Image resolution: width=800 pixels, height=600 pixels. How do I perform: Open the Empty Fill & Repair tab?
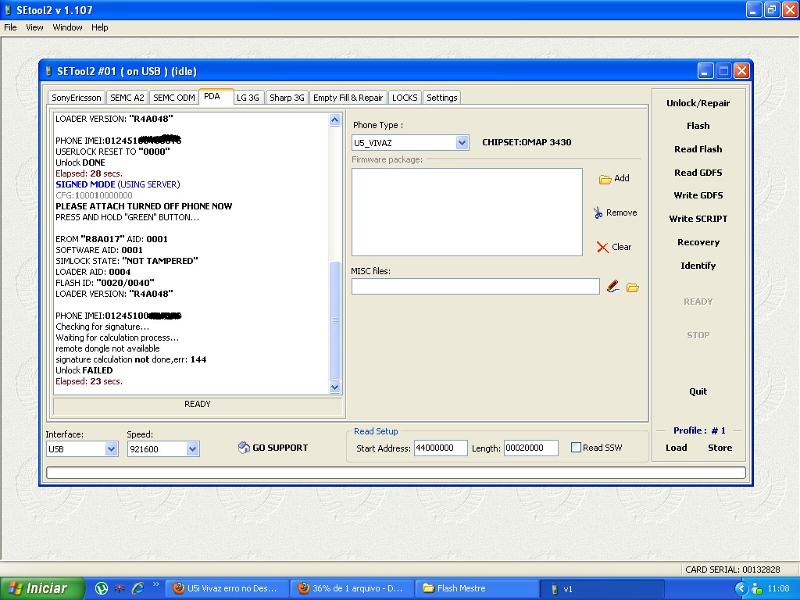pos(348,98)
